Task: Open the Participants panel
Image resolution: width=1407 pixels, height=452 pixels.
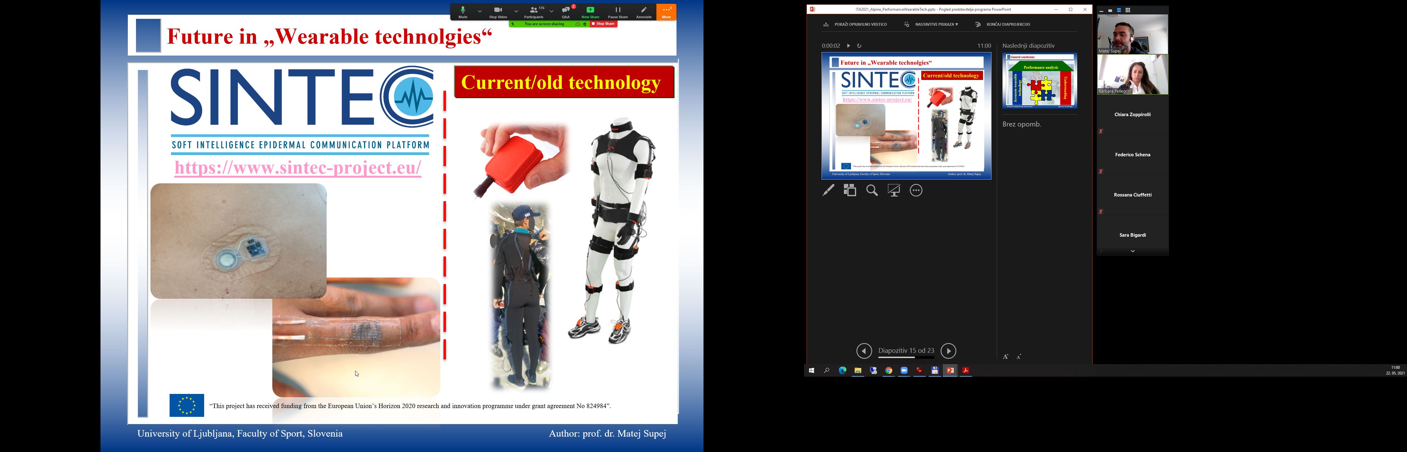Action: [534, 12]
